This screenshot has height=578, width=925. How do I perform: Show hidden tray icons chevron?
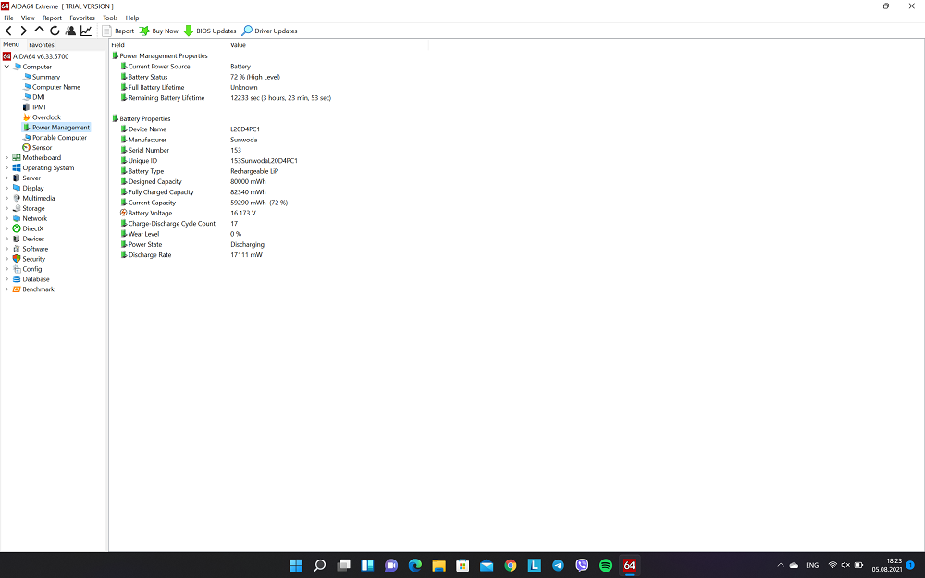pyautogui.click(x=781, y=565)
